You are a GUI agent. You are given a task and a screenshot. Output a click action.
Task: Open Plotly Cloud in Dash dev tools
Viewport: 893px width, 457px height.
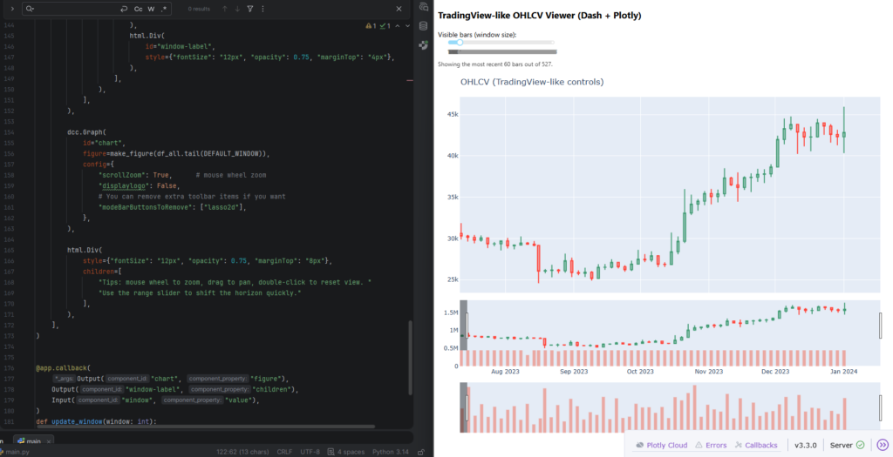click(662, 445)
